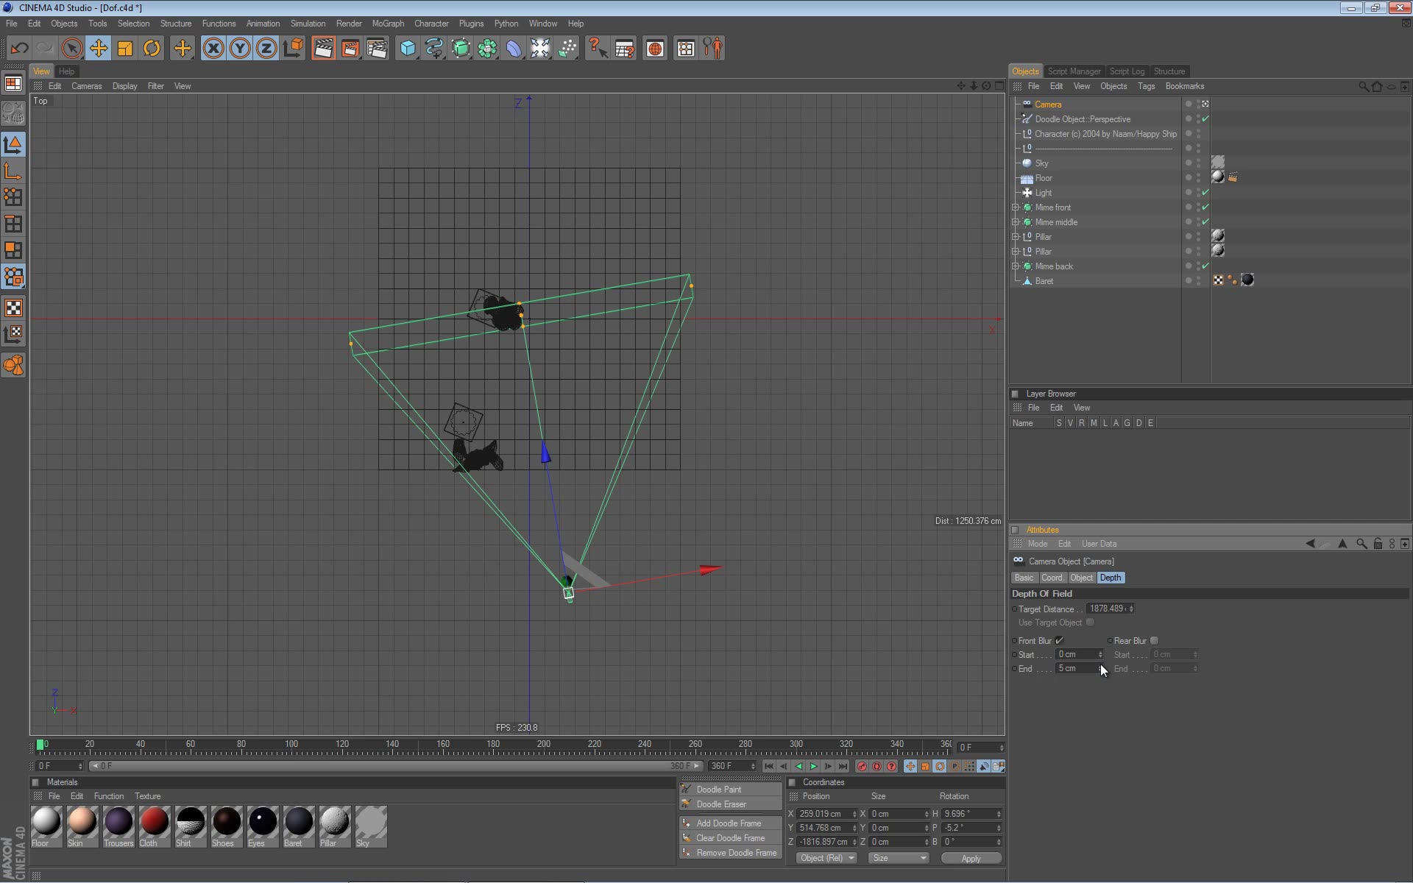
Task: Select the Rotate tool
Action: click(x=151, y=48)
